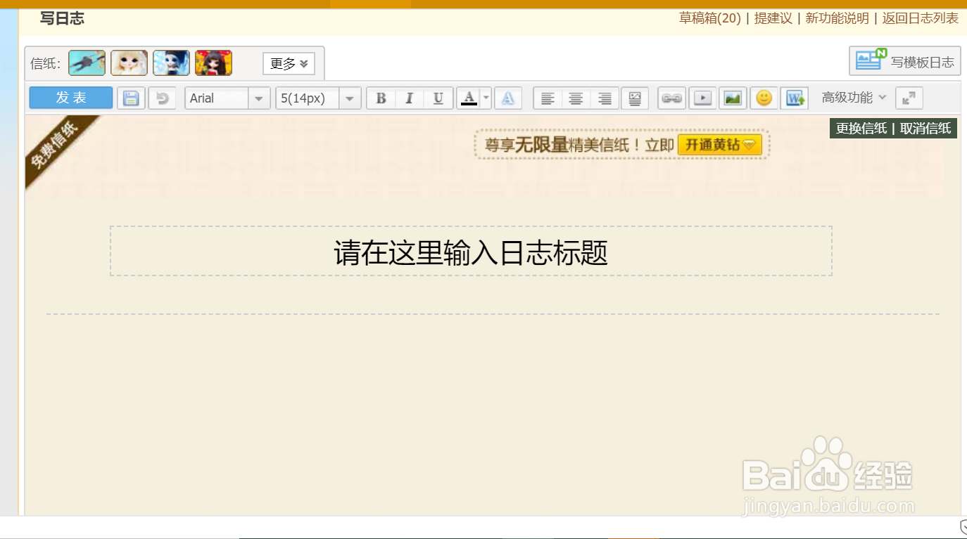Insert a picture using the image icon
967x539 pixels.
(732, 98)
